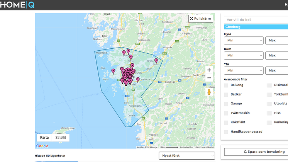Enable the Garage filter checkbox

(226, 104)
